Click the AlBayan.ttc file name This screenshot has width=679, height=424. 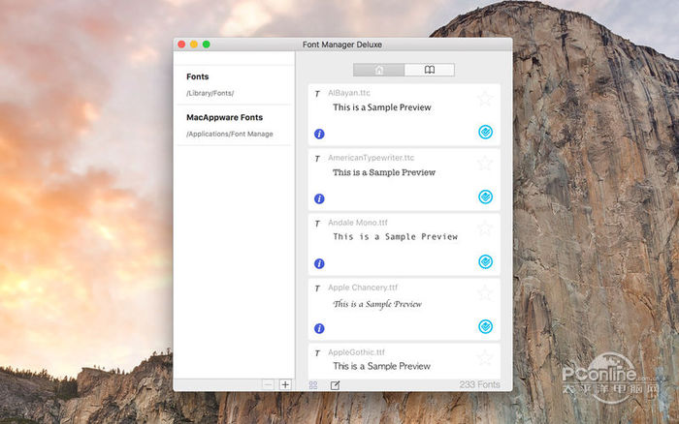click(x=349, y=93)
